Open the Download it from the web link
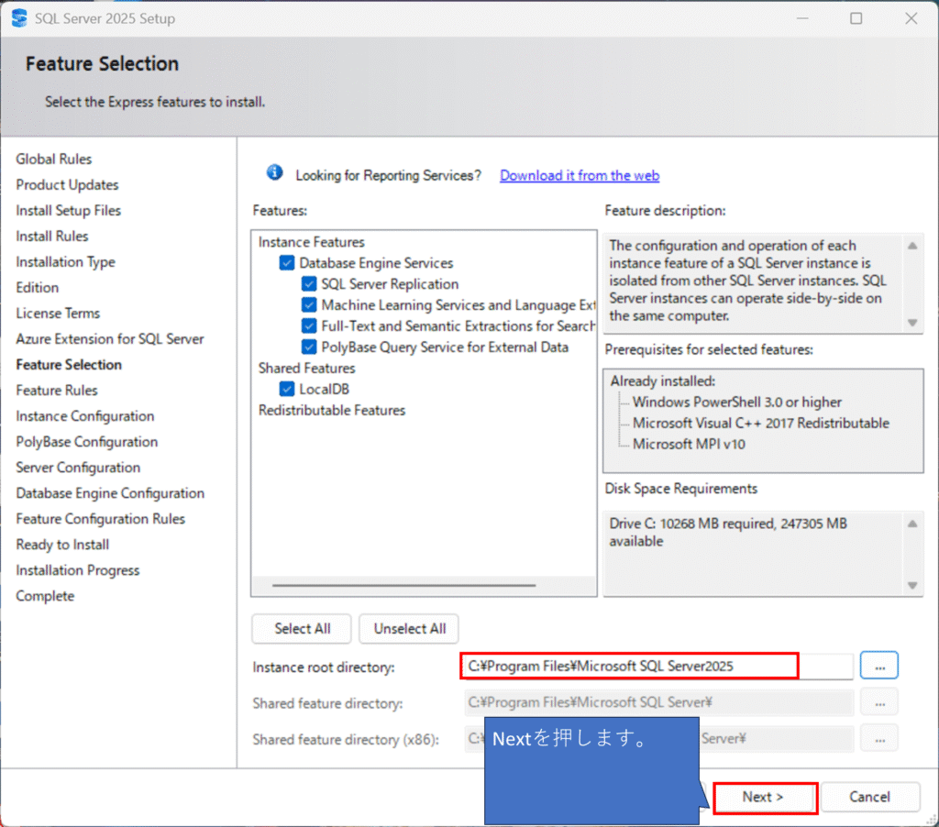Screen dimensions: 939x827 tap(580, 175)
